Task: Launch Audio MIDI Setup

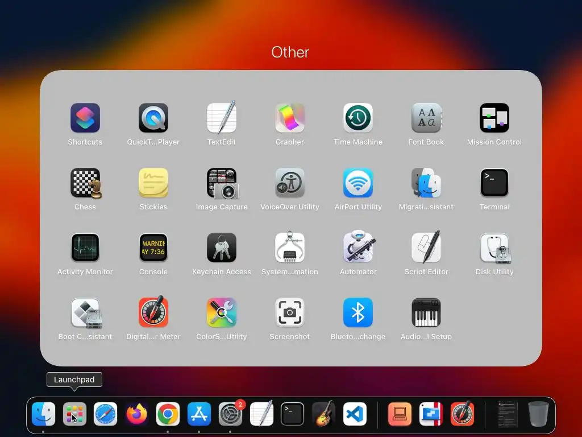Action: 426,313
